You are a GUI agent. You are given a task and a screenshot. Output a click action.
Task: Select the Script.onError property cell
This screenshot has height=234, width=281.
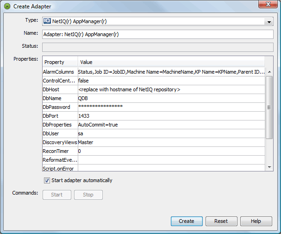tap(60, 168)
